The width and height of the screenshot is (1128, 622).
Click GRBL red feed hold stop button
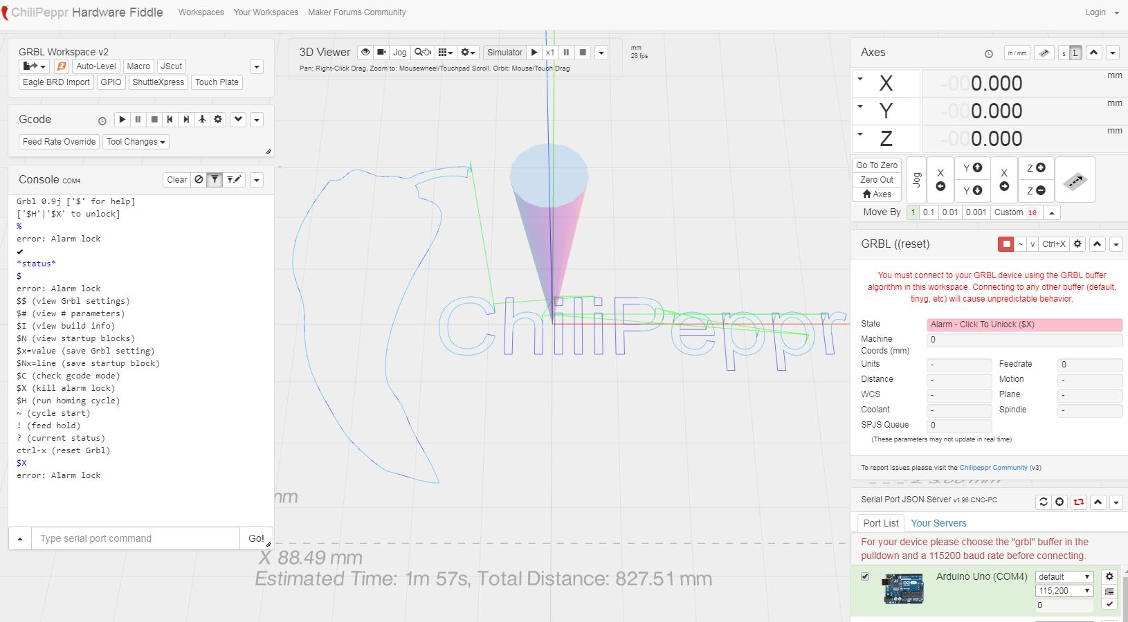pos(1006,244)
